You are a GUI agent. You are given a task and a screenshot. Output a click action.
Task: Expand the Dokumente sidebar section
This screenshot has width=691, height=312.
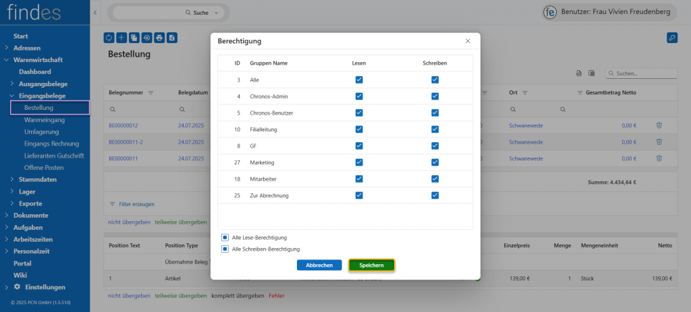pos(6,216)
